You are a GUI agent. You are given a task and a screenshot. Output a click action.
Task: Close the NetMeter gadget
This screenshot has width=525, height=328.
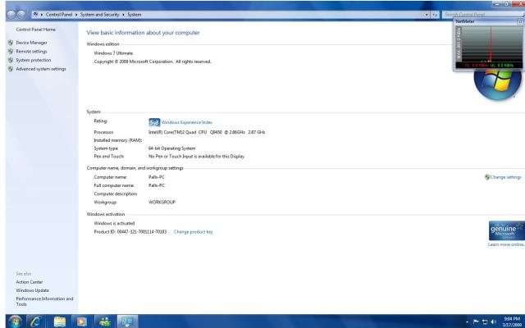(x=520, y=21)
